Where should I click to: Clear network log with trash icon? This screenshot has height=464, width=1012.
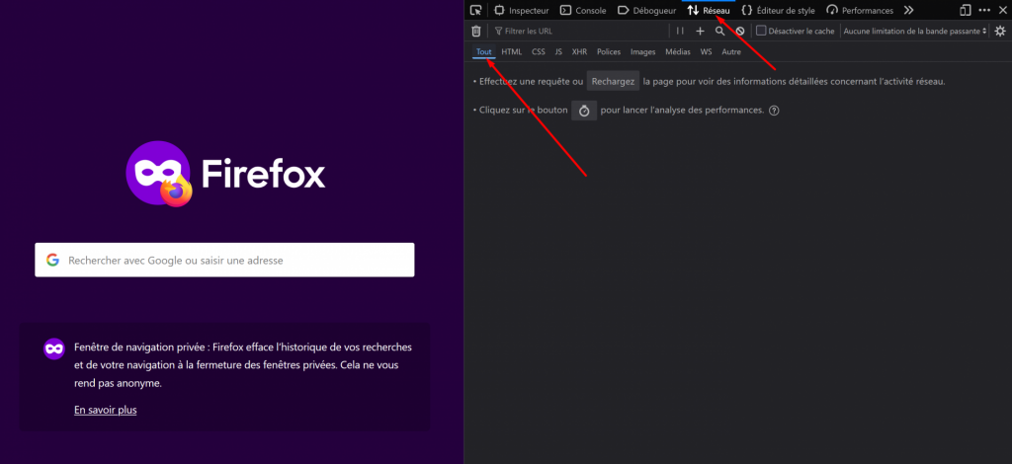tap(476, 31)
